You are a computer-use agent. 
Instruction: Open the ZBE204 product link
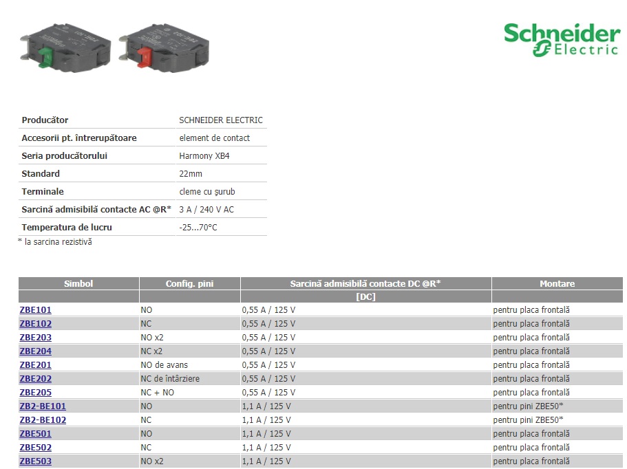click(36, 351)
